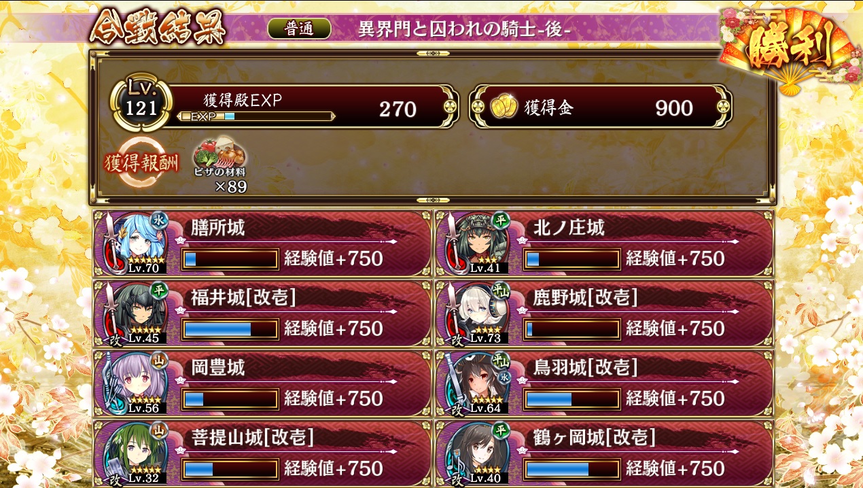863x488 pixels.
Task: Click the 平 terrain badge on 北ノ庄城
Action: 501,220
